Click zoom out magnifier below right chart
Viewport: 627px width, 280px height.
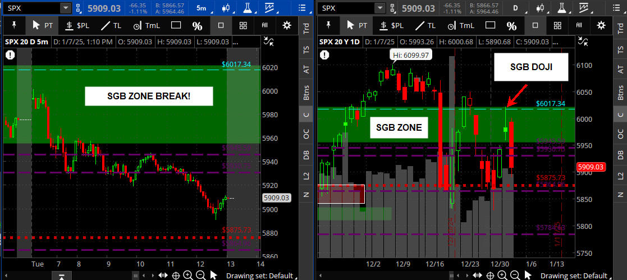pyautogui.click(x=515, y=275)
